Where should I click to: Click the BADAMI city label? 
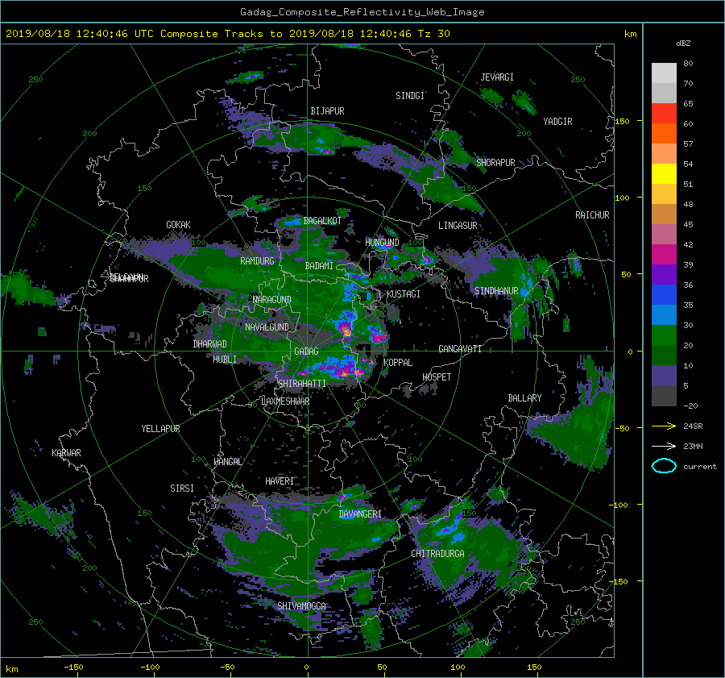pos(319,266)
